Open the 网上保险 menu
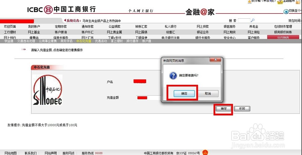The height and width of the screenshot is (155, 302). pyautogui.click(x=254, y=32)
